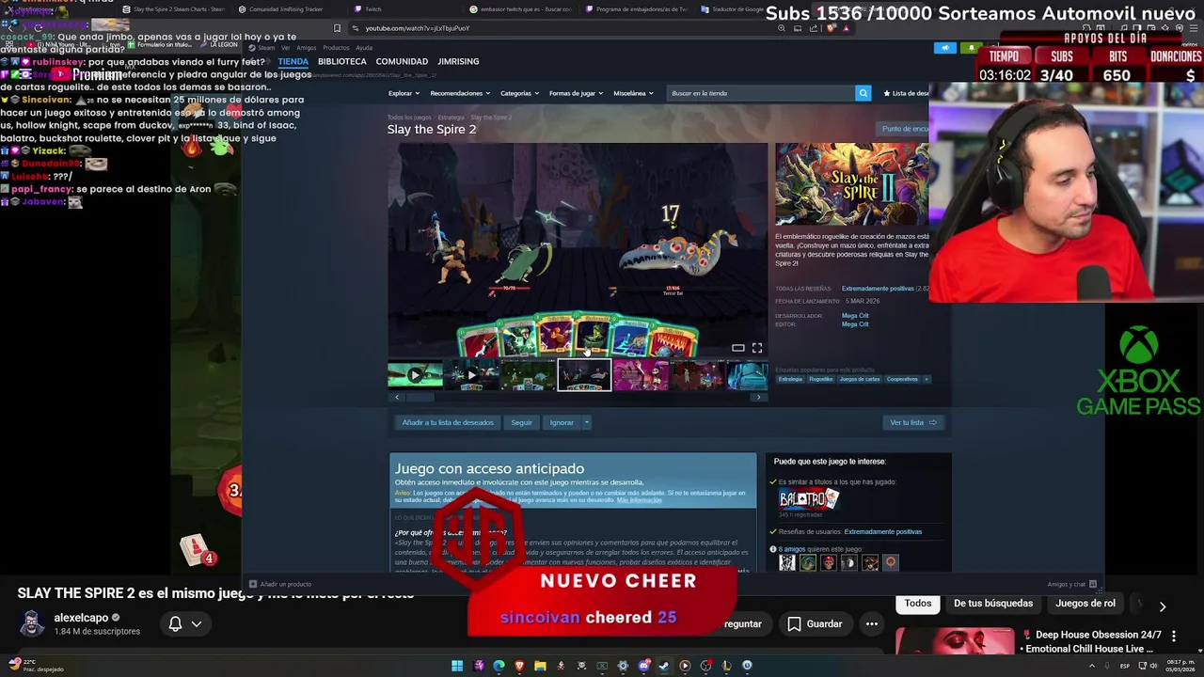1204x677 pixels.
Task: Open the three-dots more actions button
Action: tap(872, 623)
